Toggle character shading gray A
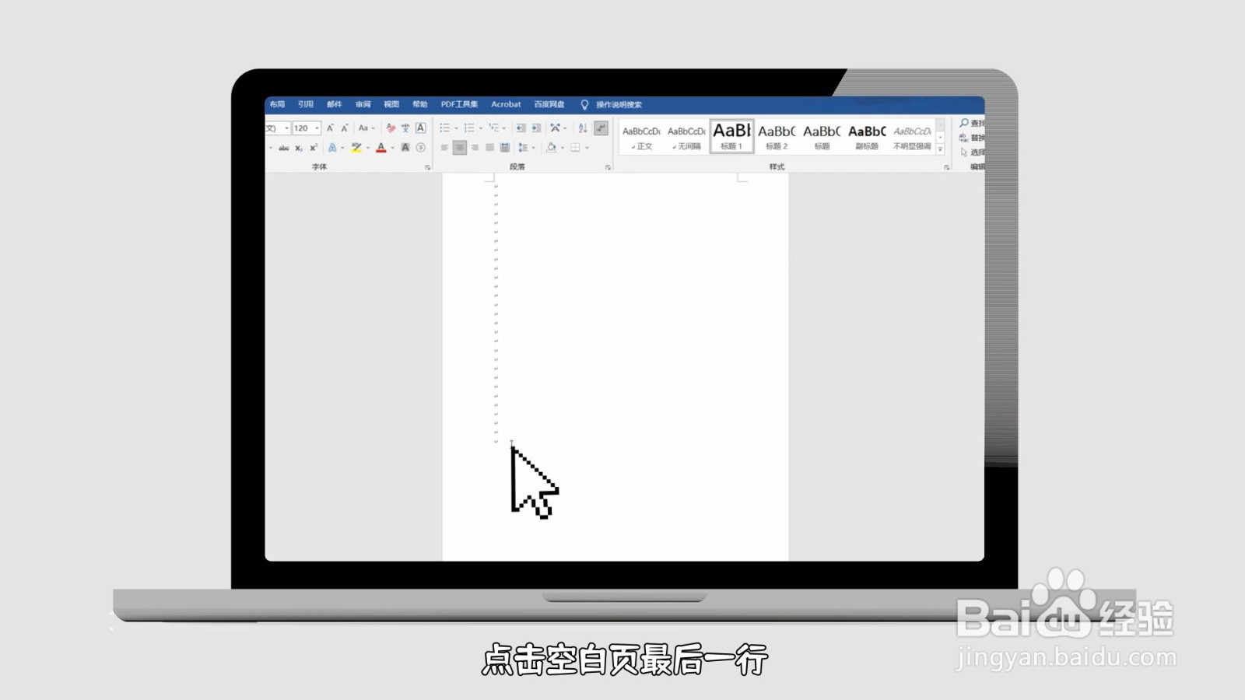 pos(405,148)
